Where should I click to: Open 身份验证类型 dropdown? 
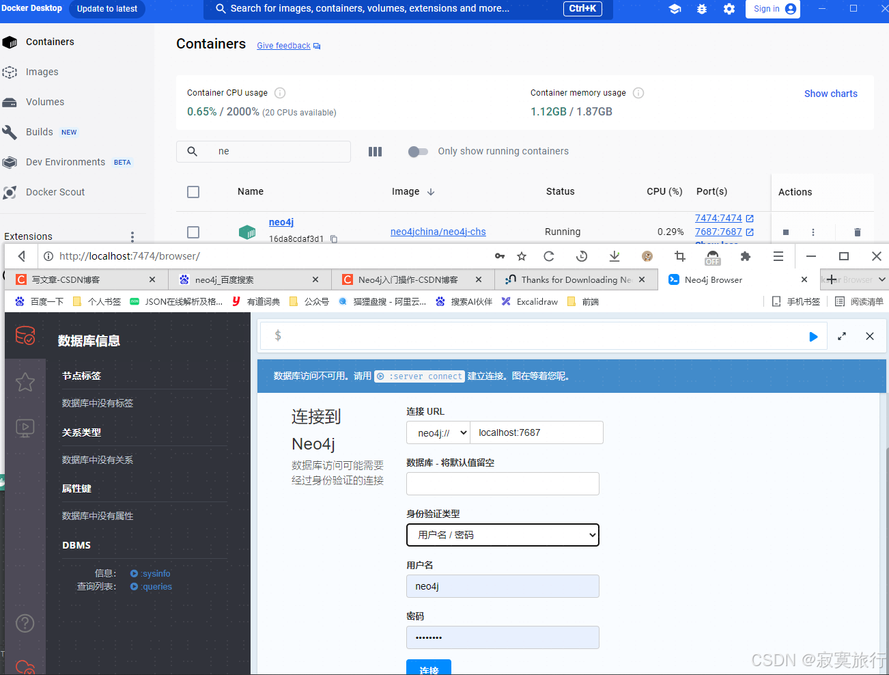[503, 535]
